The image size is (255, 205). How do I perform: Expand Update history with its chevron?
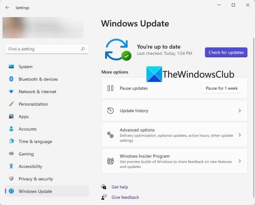point(240,111)
